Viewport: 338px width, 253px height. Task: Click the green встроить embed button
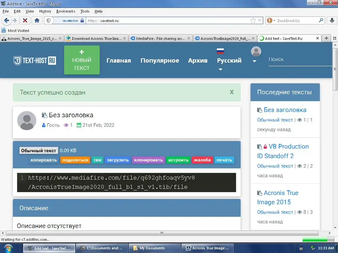178,160
